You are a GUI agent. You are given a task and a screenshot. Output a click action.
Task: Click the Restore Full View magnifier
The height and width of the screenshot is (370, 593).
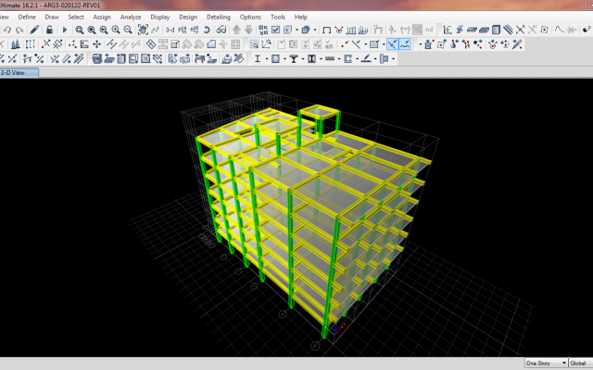click(92, 30)
